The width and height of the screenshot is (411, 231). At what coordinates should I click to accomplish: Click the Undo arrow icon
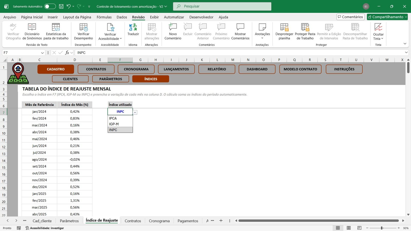tap(68, 6)
